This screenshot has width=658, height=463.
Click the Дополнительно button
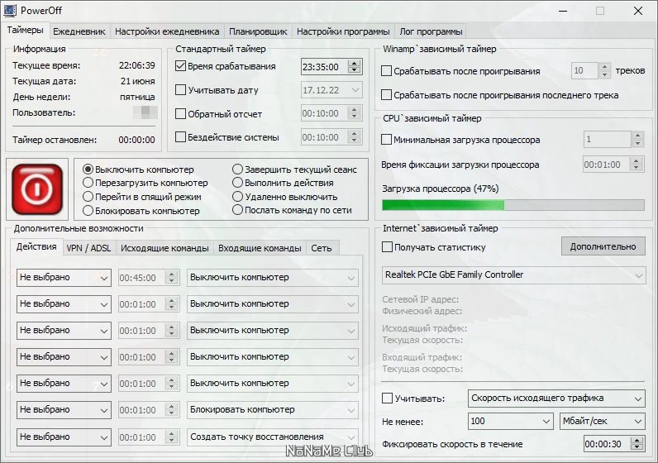603,246
